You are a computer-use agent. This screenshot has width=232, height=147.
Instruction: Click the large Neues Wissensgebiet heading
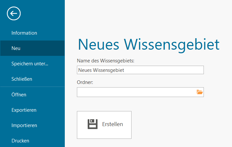click(x=148, y=45)
